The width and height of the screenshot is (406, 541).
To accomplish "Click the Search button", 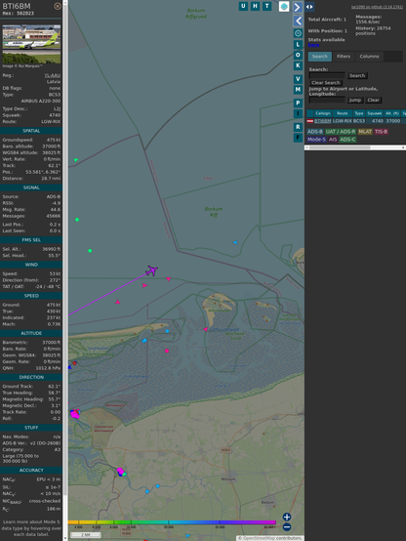I will pos(357,75).
